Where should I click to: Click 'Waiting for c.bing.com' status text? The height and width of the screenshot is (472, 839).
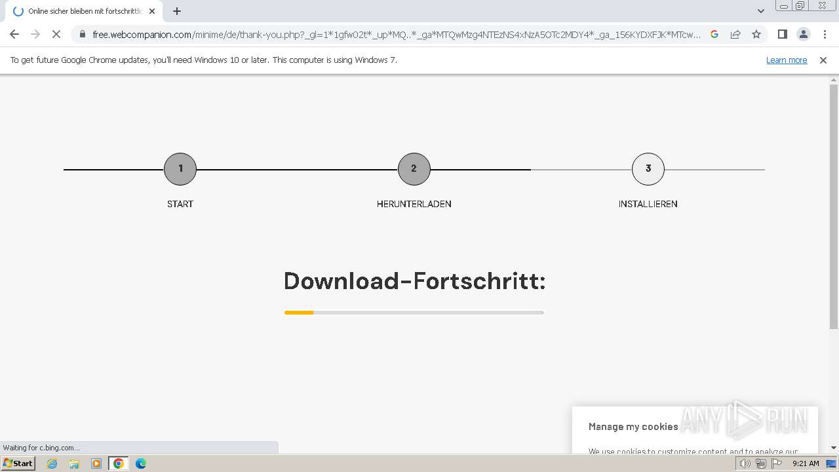[41, 448]
